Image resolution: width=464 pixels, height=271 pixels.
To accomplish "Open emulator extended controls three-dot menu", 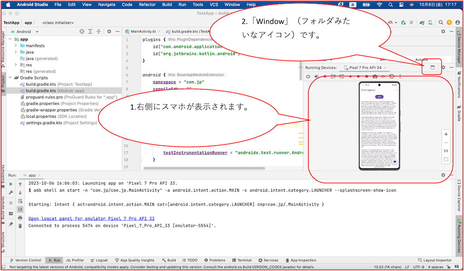I will click(x=400, y=76).
